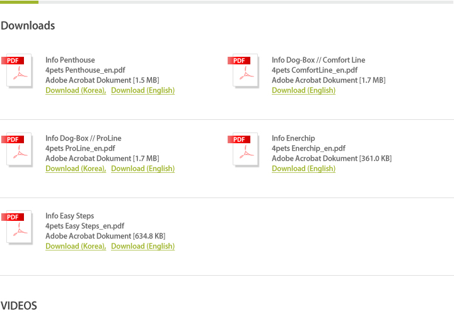Viewport: 454px width, 330px height.
Task: Open Enerchip Download (English) link
Action: pyautogui.click(x=303, y=168)
